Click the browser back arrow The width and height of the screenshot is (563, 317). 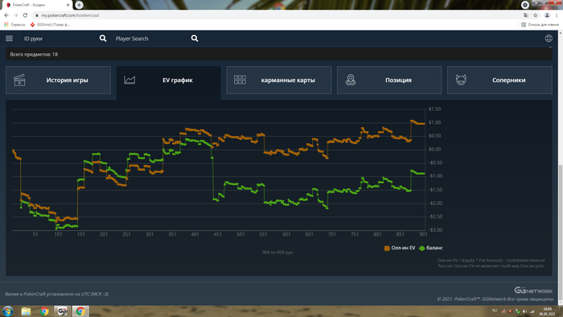(6, 15)
